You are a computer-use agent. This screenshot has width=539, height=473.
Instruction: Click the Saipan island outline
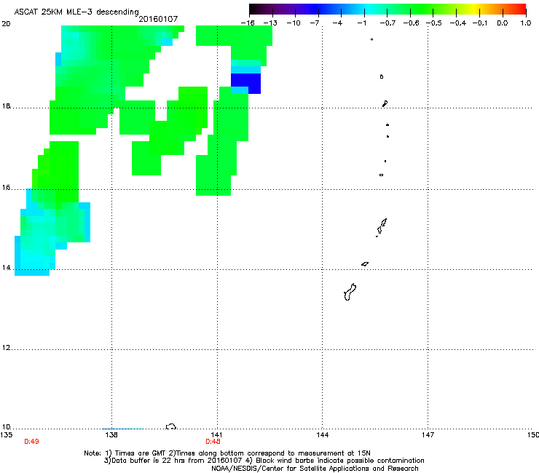coord(384,223)
